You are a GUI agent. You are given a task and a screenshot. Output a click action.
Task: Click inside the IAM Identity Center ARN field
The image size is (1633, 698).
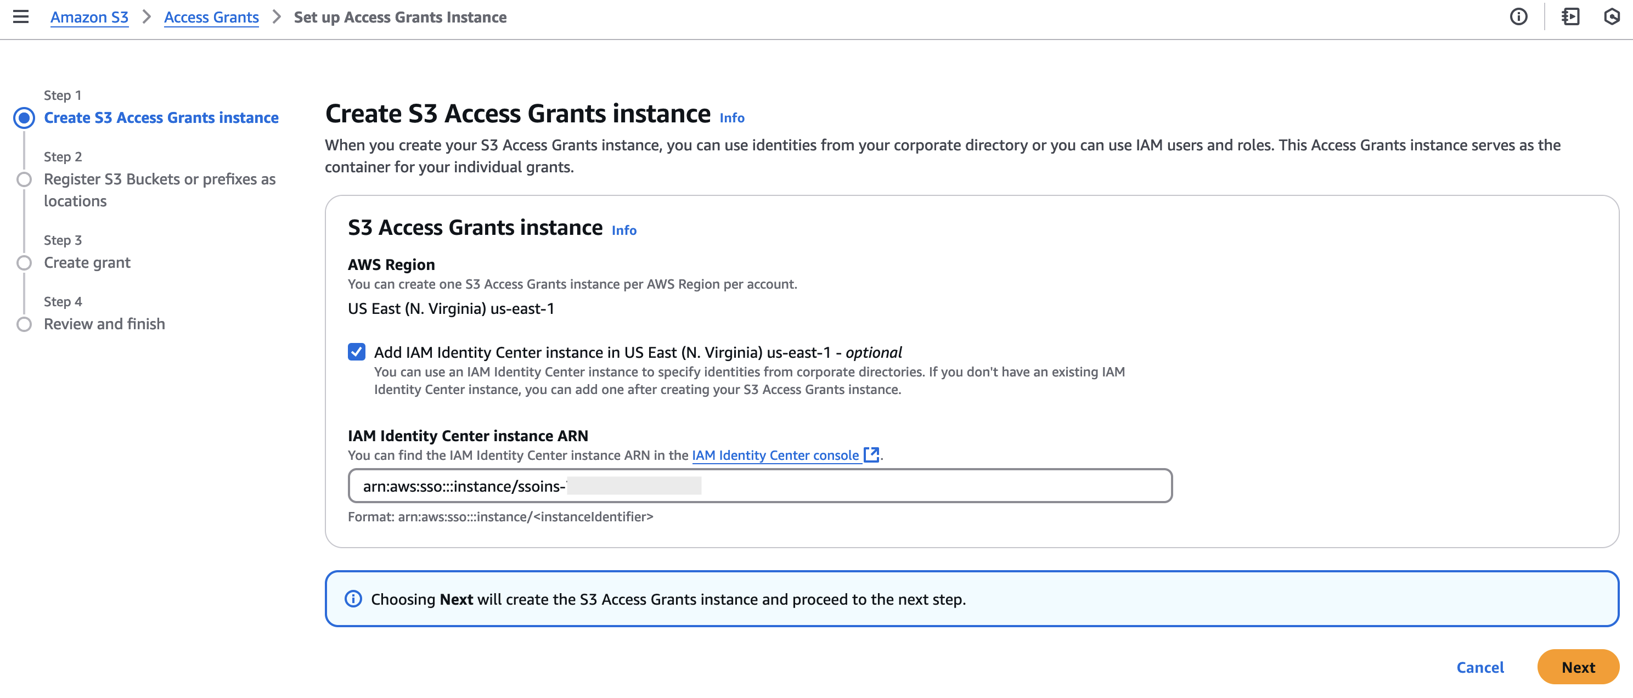[x=760, y=486]
